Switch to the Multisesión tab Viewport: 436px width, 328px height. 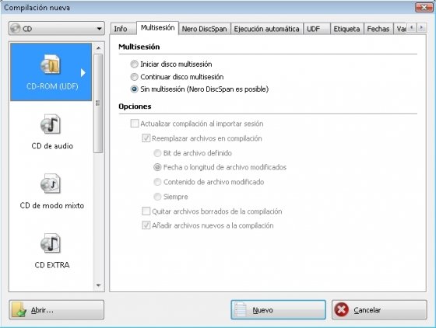pyautogui.click(x=157, y=28)
